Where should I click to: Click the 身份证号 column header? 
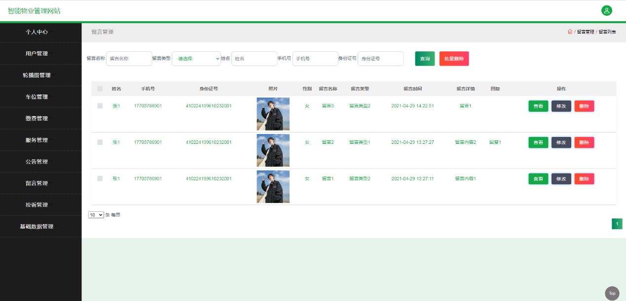[209, 89]
